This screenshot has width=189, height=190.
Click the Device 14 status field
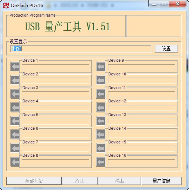click(142, 135)
